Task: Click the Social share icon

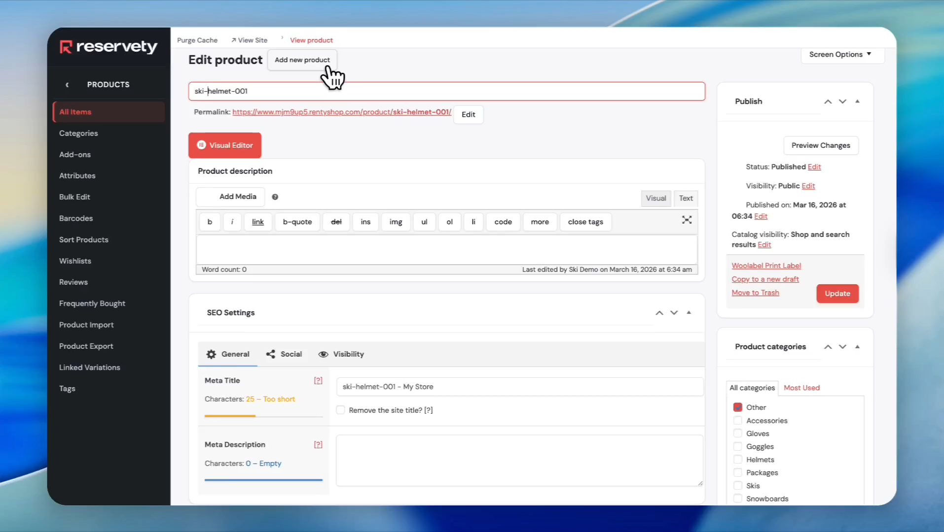Action: (x=271, y=354)
